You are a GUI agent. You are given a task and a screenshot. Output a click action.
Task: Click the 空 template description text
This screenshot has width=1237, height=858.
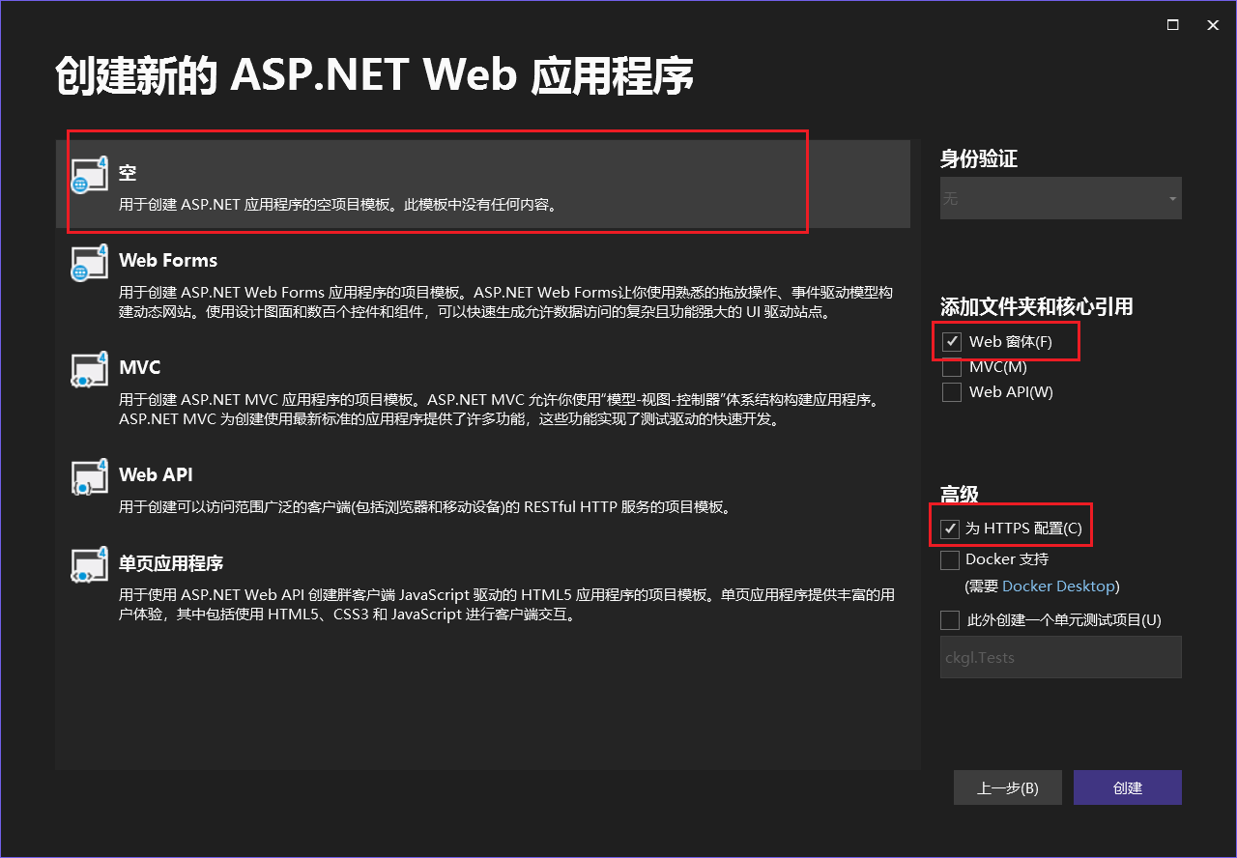click(338, 205)
